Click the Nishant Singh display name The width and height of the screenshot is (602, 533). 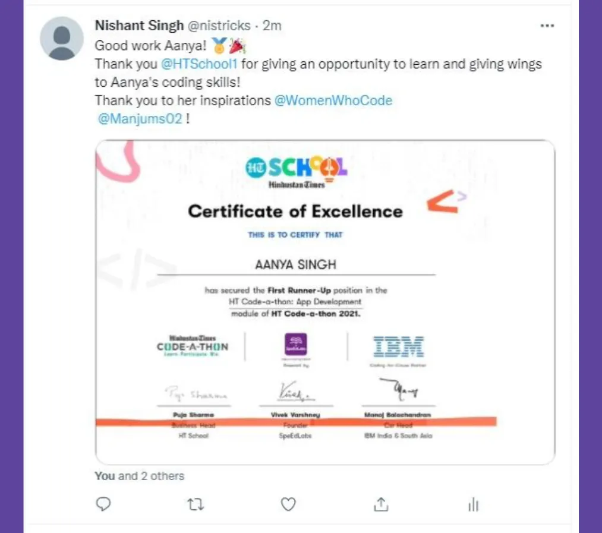coord(140,26)
